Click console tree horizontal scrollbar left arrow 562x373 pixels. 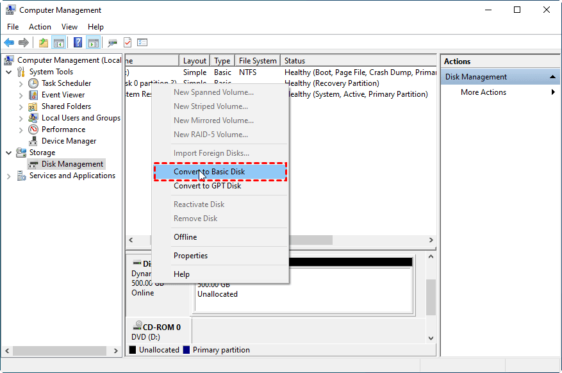7,351
